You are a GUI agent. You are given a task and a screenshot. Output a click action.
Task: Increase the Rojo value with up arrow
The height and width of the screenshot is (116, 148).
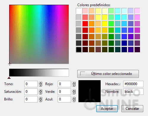click(74, 83)
